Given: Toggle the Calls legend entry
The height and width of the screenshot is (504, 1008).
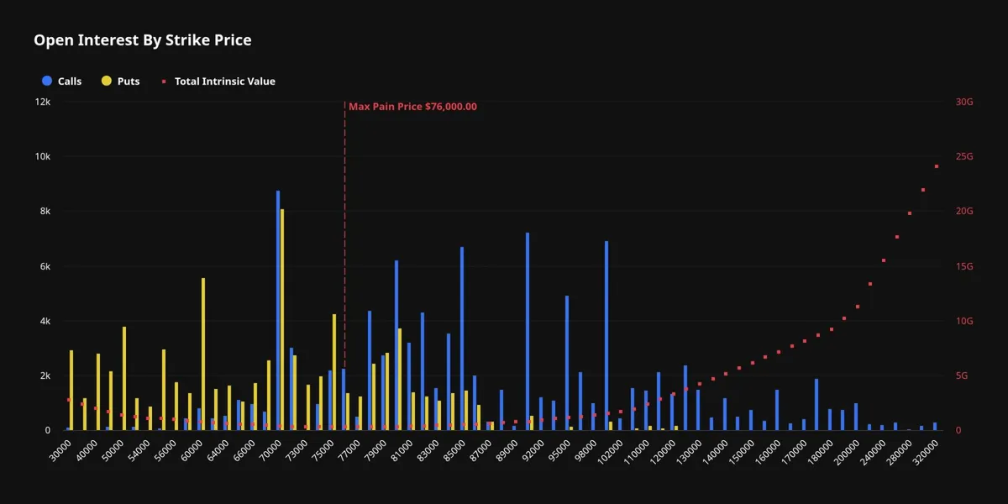Looking at the screenshot, I should (x=61, y=81).
